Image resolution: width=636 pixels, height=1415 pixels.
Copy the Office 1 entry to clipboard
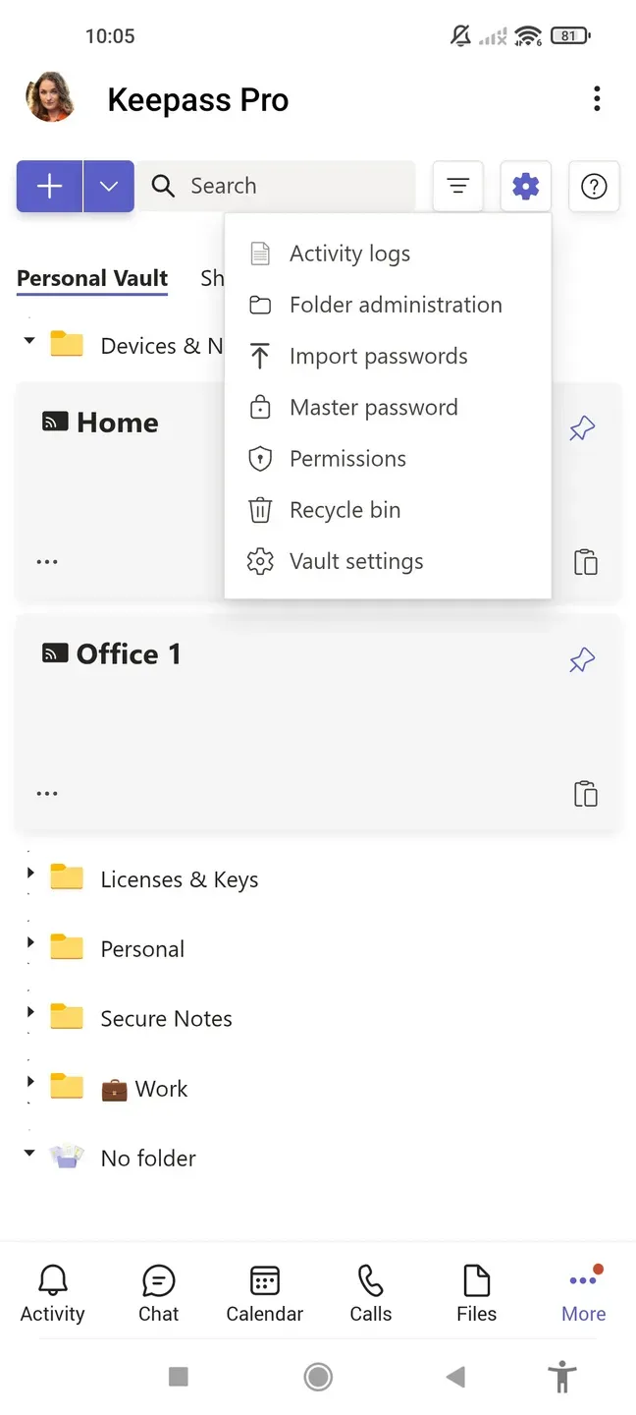pos(586,793)
